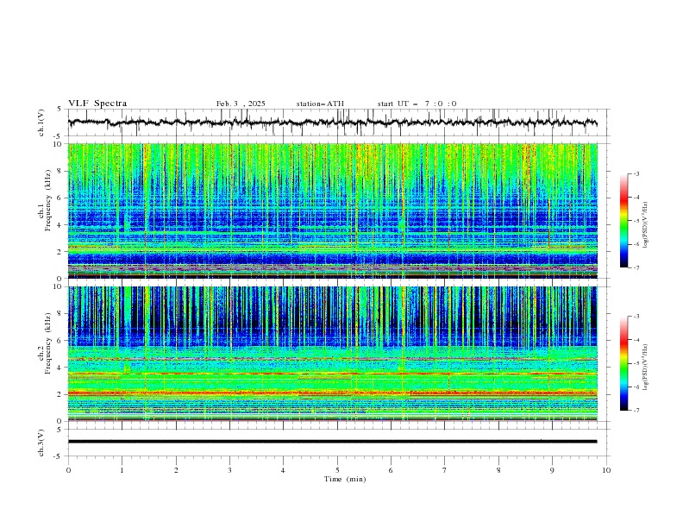Select the date label "Feb. 3 , 2025"

[x=241, y=104]
